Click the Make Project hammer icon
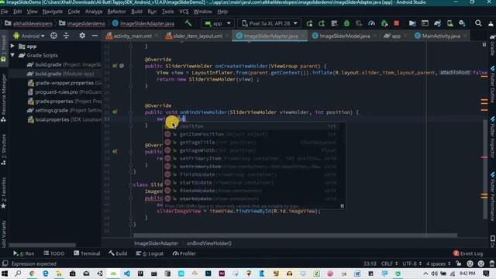 [188, 23]
